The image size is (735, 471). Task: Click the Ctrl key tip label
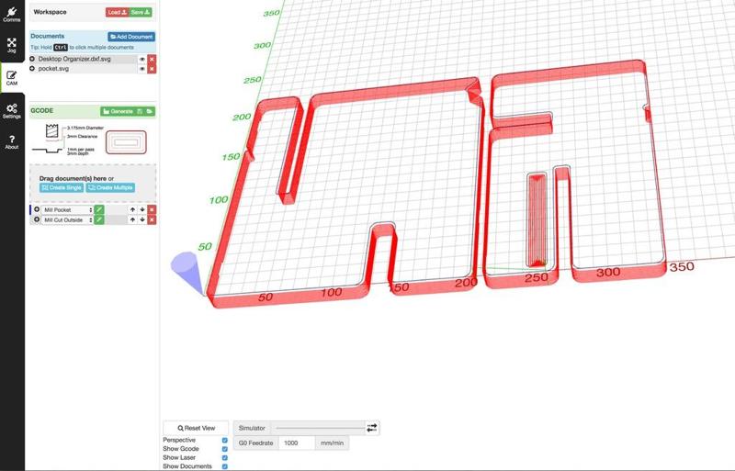(x=61, y=48)
